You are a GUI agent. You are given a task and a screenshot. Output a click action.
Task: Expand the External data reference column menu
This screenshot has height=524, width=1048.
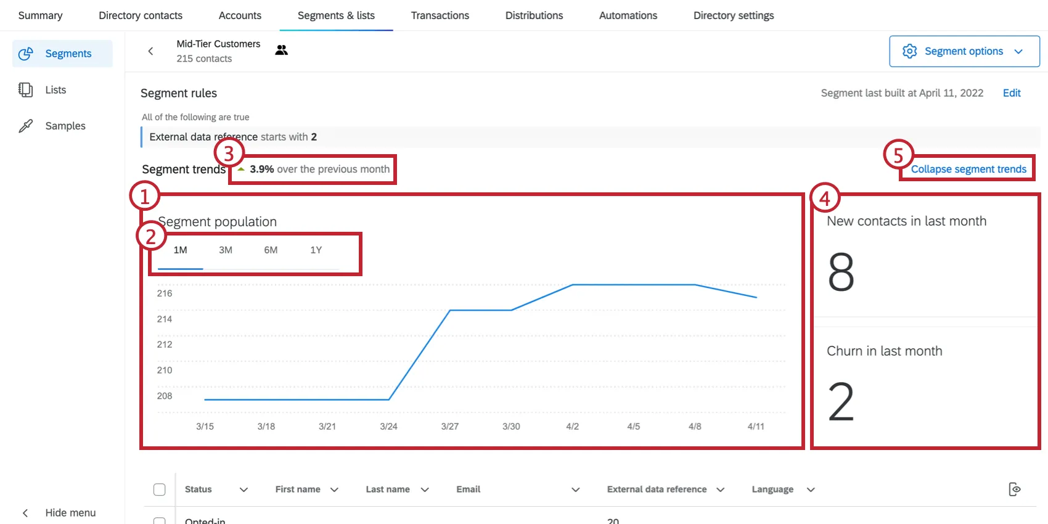[x=720, y=490]
